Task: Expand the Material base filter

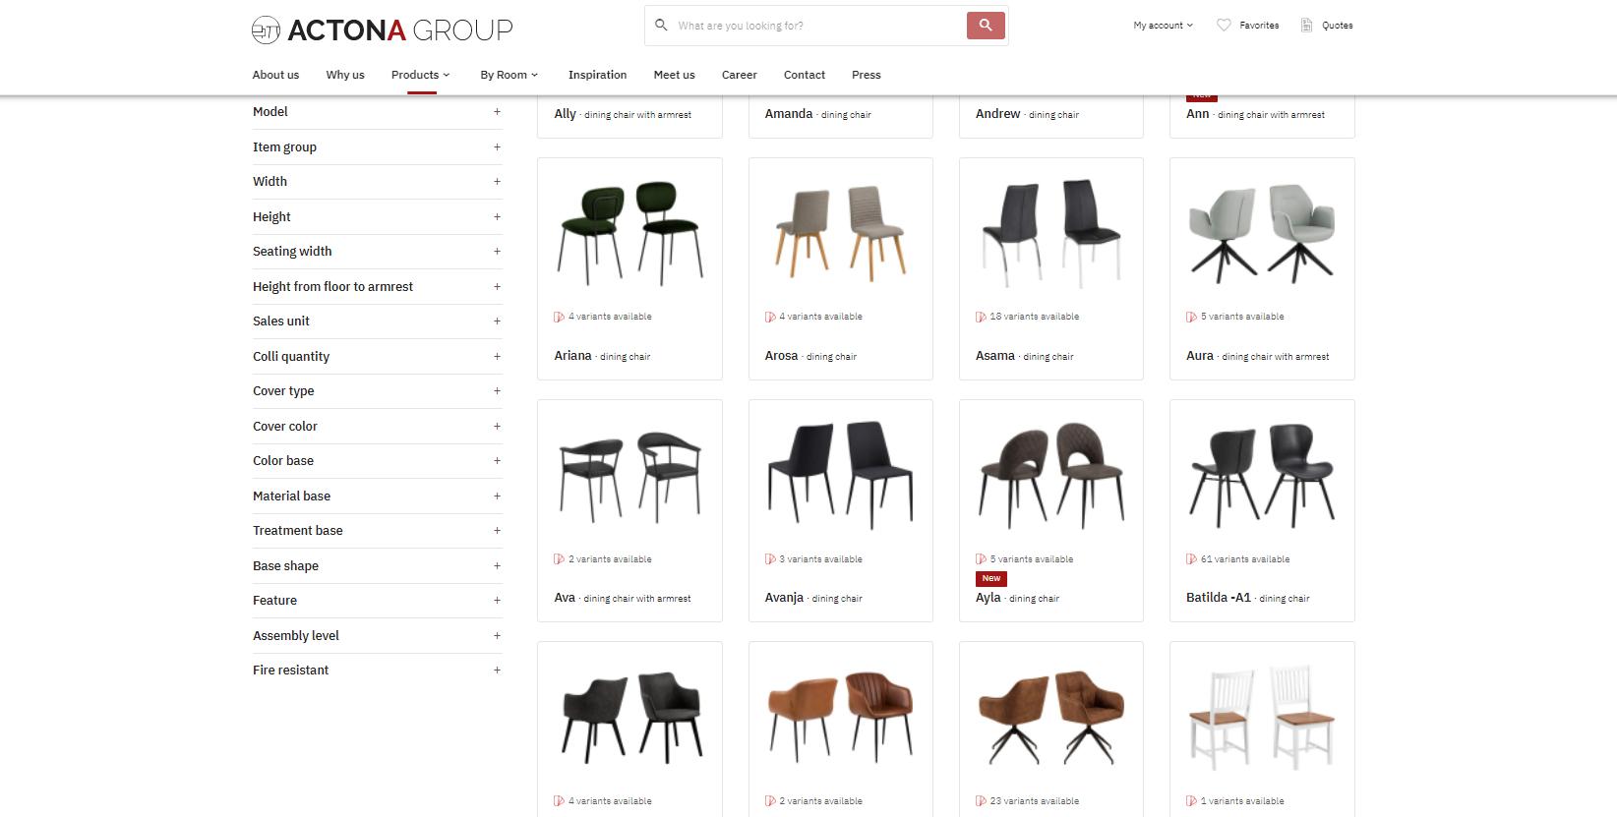Action: click(377, 496)
